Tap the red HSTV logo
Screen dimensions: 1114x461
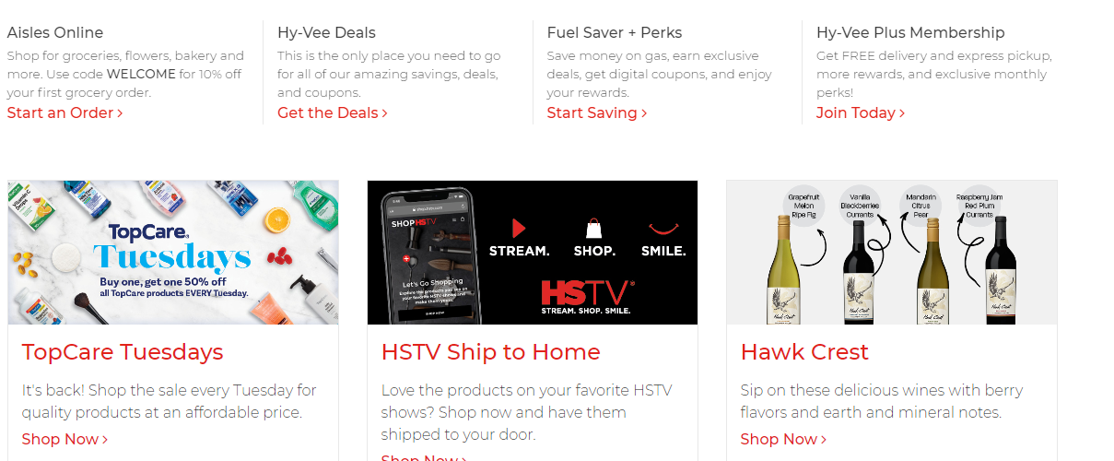coord(586,292)
